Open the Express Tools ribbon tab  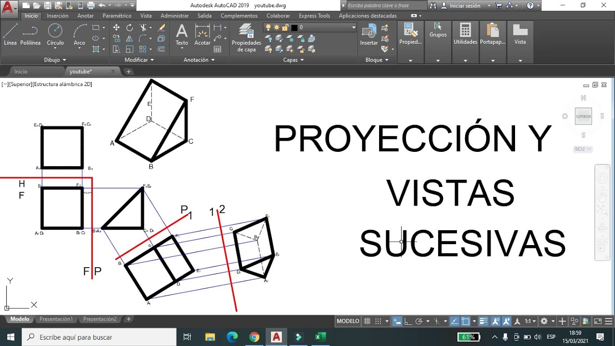(x=314, y=16)
